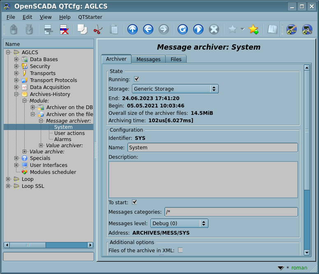Click the Cut scissors toolbar icon

pos(98,29)
